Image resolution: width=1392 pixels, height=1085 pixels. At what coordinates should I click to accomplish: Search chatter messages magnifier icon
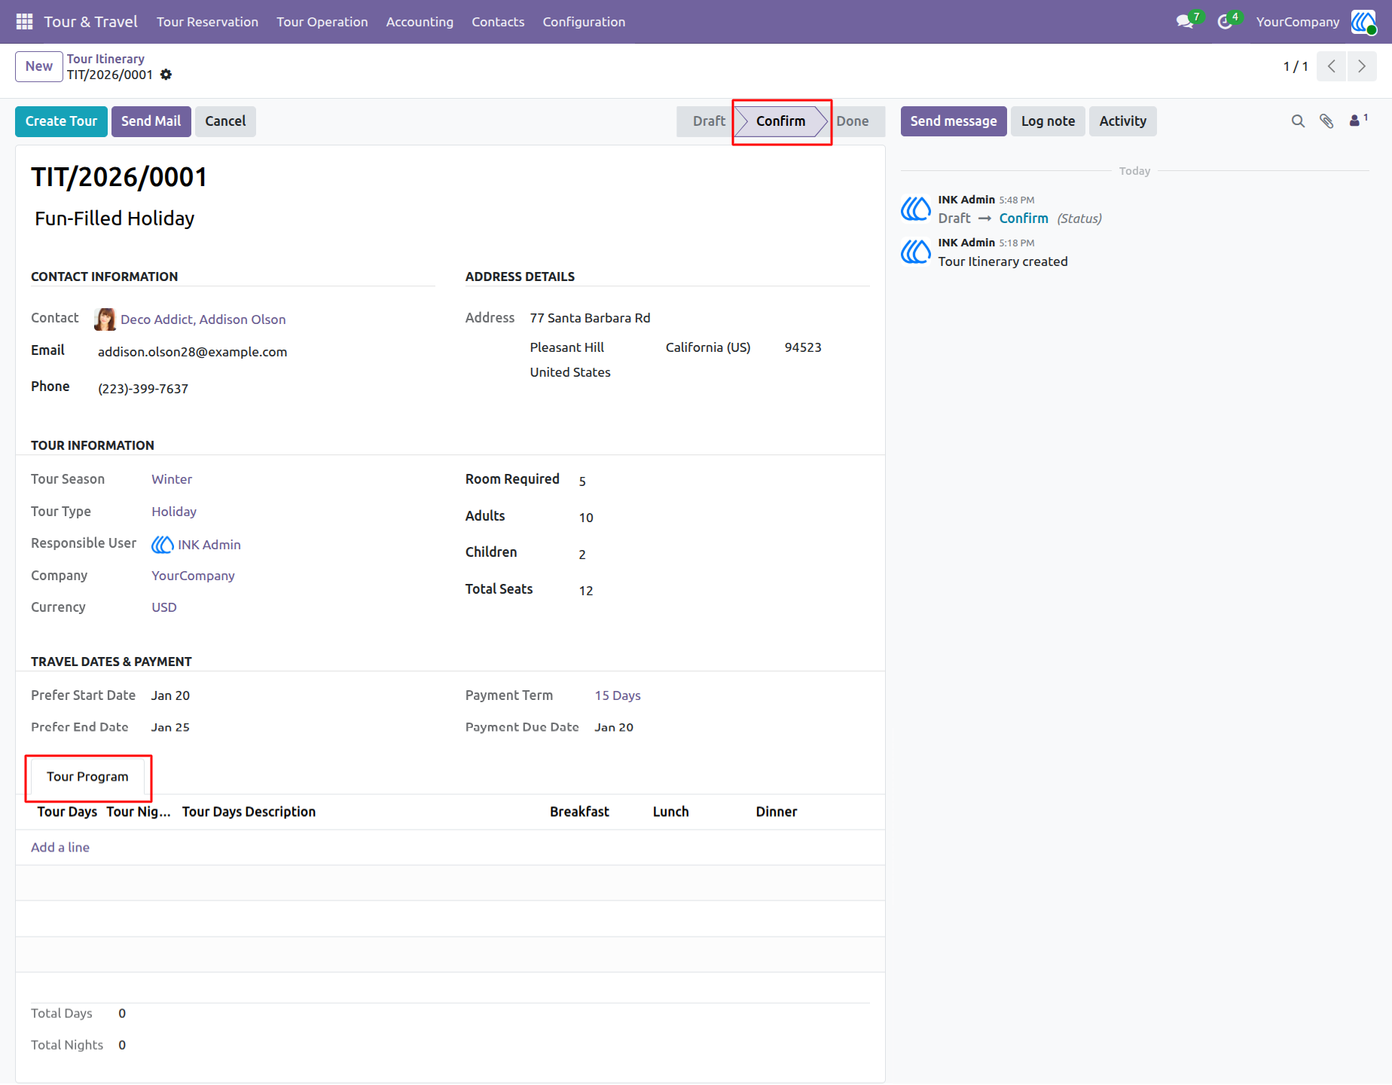pyautogui.click(x=1298, y=121)
